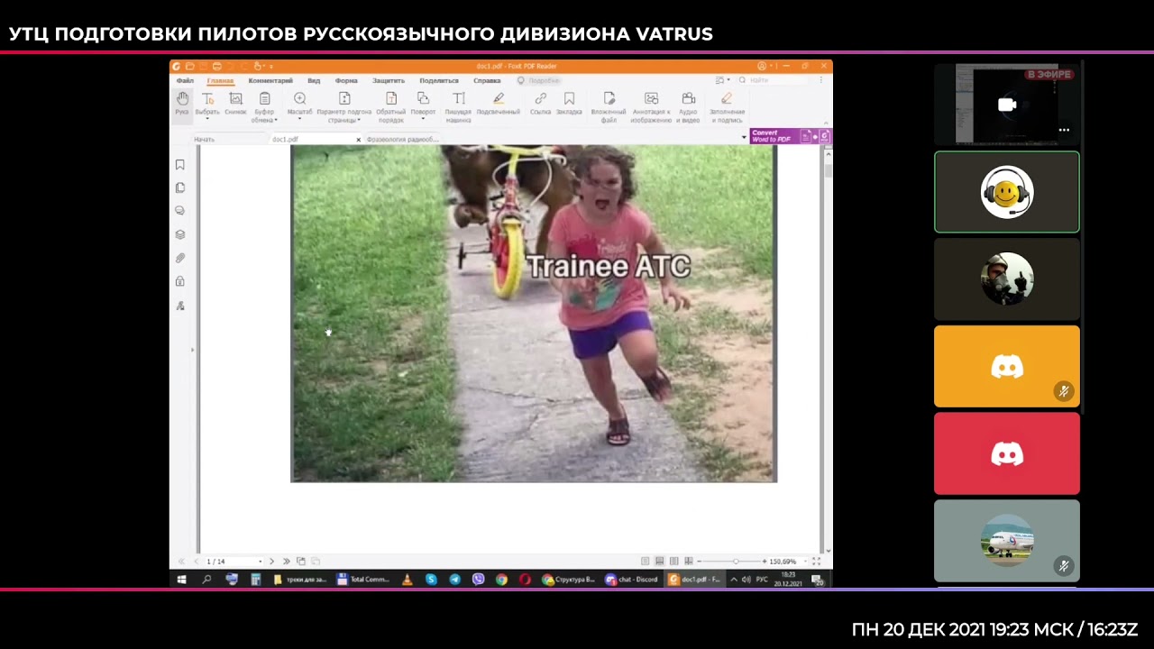Open the Layers side panel

pos(180,234)
